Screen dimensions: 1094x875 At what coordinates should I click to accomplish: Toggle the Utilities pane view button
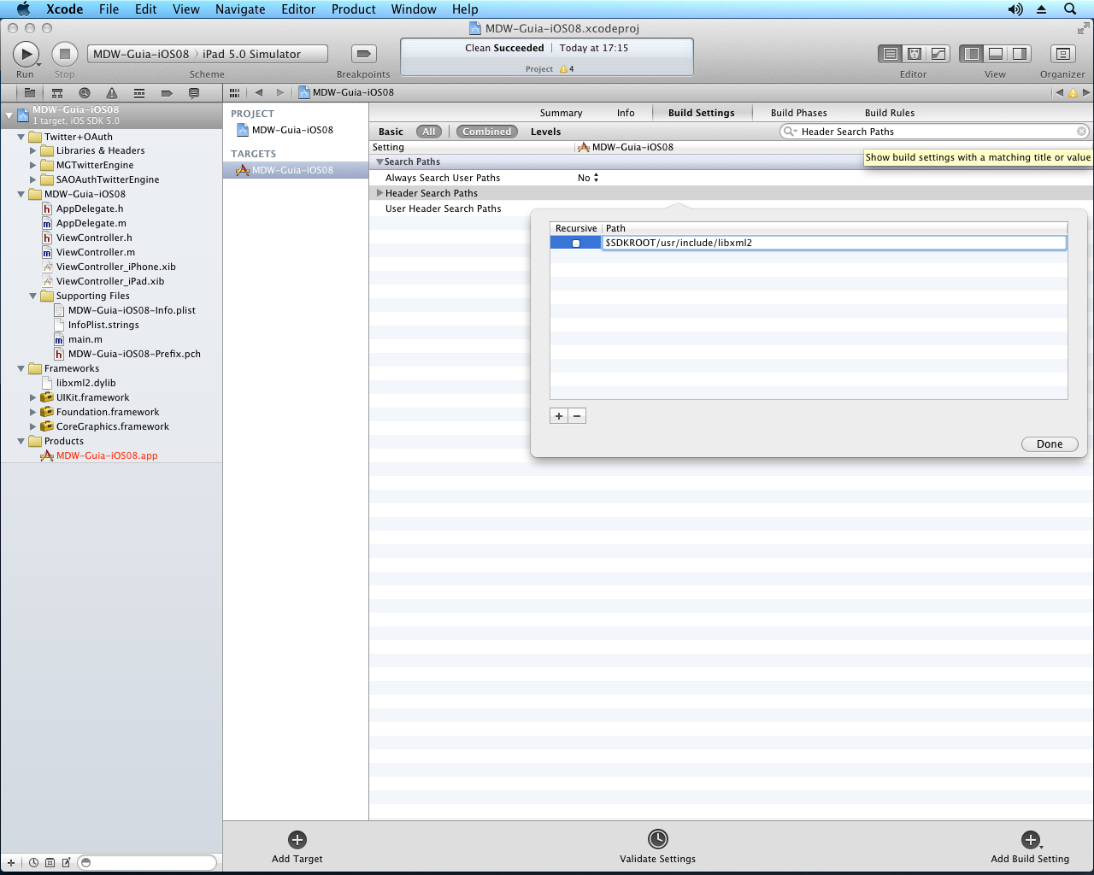pyautogui.click(x=1020, y=54)
